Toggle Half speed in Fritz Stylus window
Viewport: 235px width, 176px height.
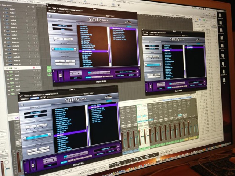[x=30, y=127]
